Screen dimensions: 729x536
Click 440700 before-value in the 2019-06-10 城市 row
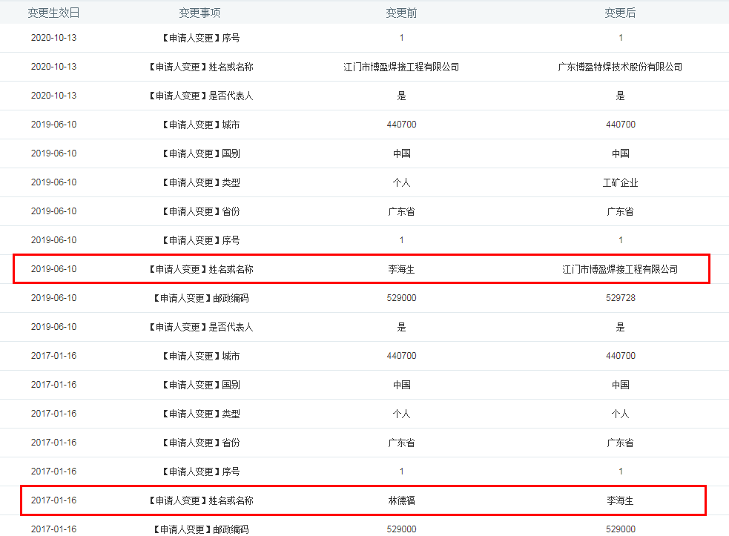click(x=401, y=125)
